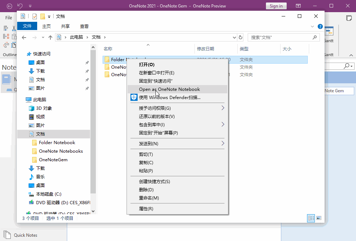Open the File tab in OneNote

click(x=9, y=18)
